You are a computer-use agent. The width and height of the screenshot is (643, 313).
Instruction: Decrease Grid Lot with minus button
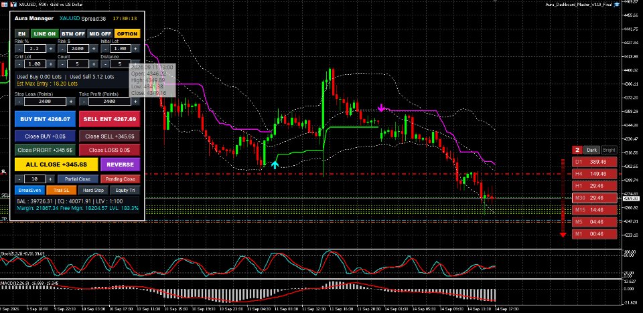tap(19, 64)
